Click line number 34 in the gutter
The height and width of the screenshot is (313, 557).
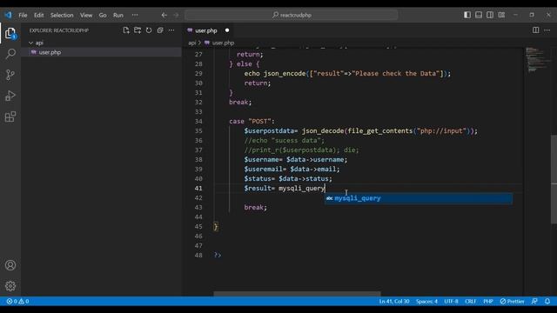(x=198, y=122)
